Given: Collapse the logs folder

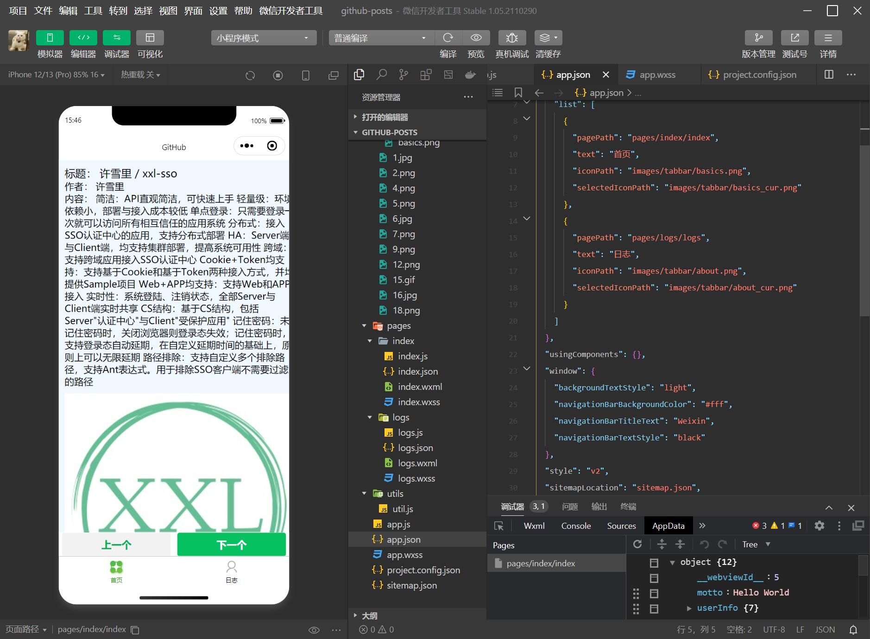Looking at the screenshot, I should [x=417, y=417].
